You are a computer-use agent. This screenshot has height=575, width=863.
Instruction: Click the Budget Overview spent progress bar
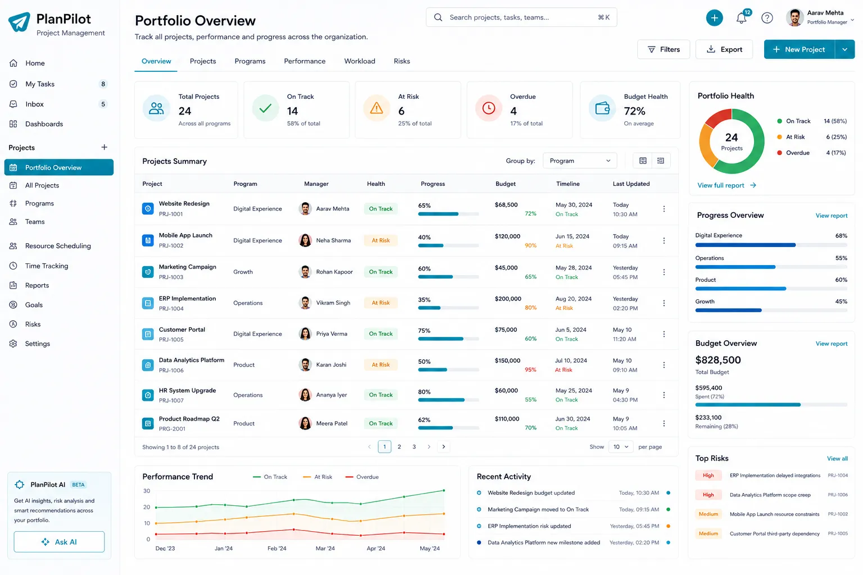[771, 405]
